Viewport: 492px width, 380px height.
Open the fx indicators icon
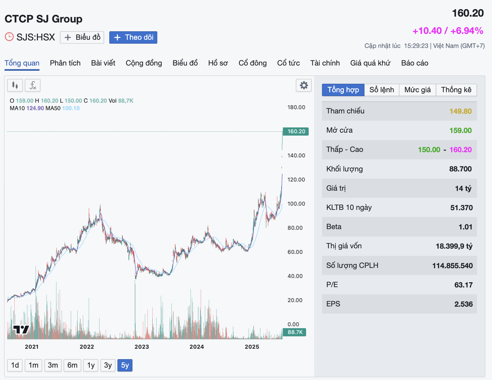coord(33,85)
